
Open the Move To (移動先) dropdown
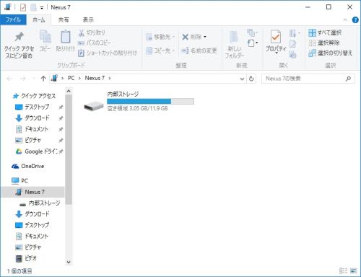point(160,37)
